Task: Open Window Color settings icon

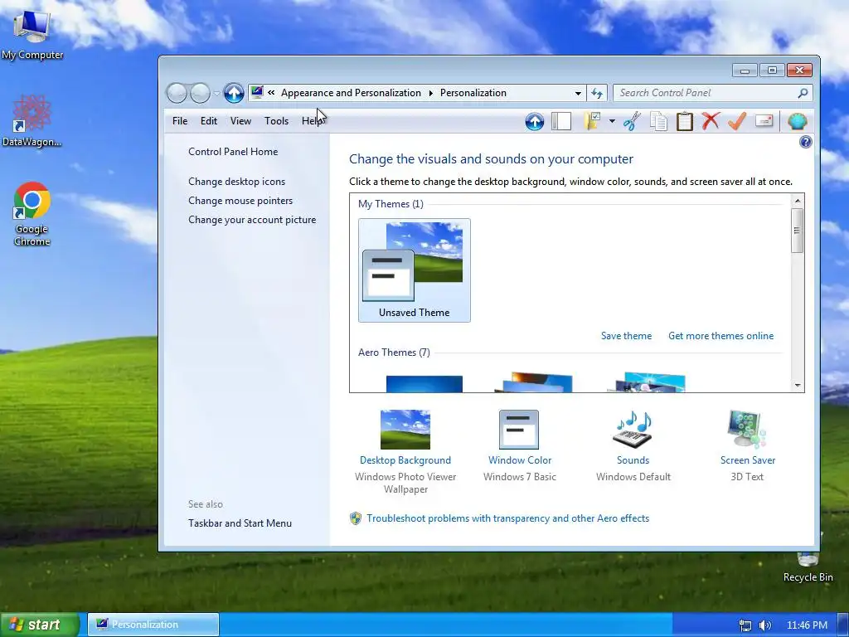Action: 519,430
